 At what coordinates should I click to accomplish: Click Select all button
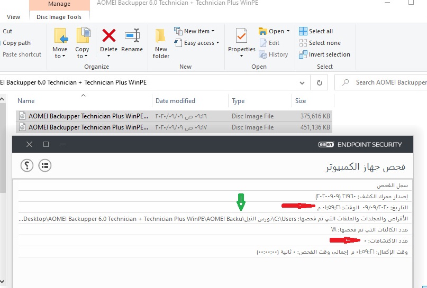tap(316, 31)
